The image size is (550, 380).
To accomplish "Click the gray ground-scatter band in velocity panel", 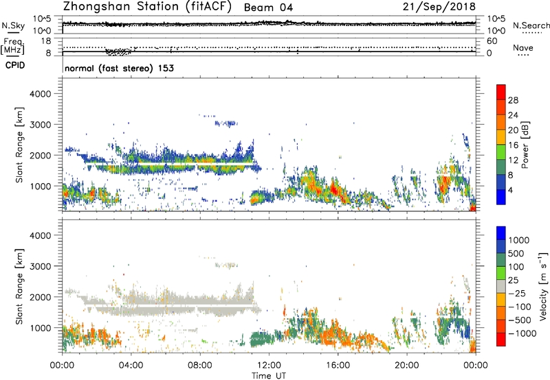I will pyautogui.click(x=168, y=304).
